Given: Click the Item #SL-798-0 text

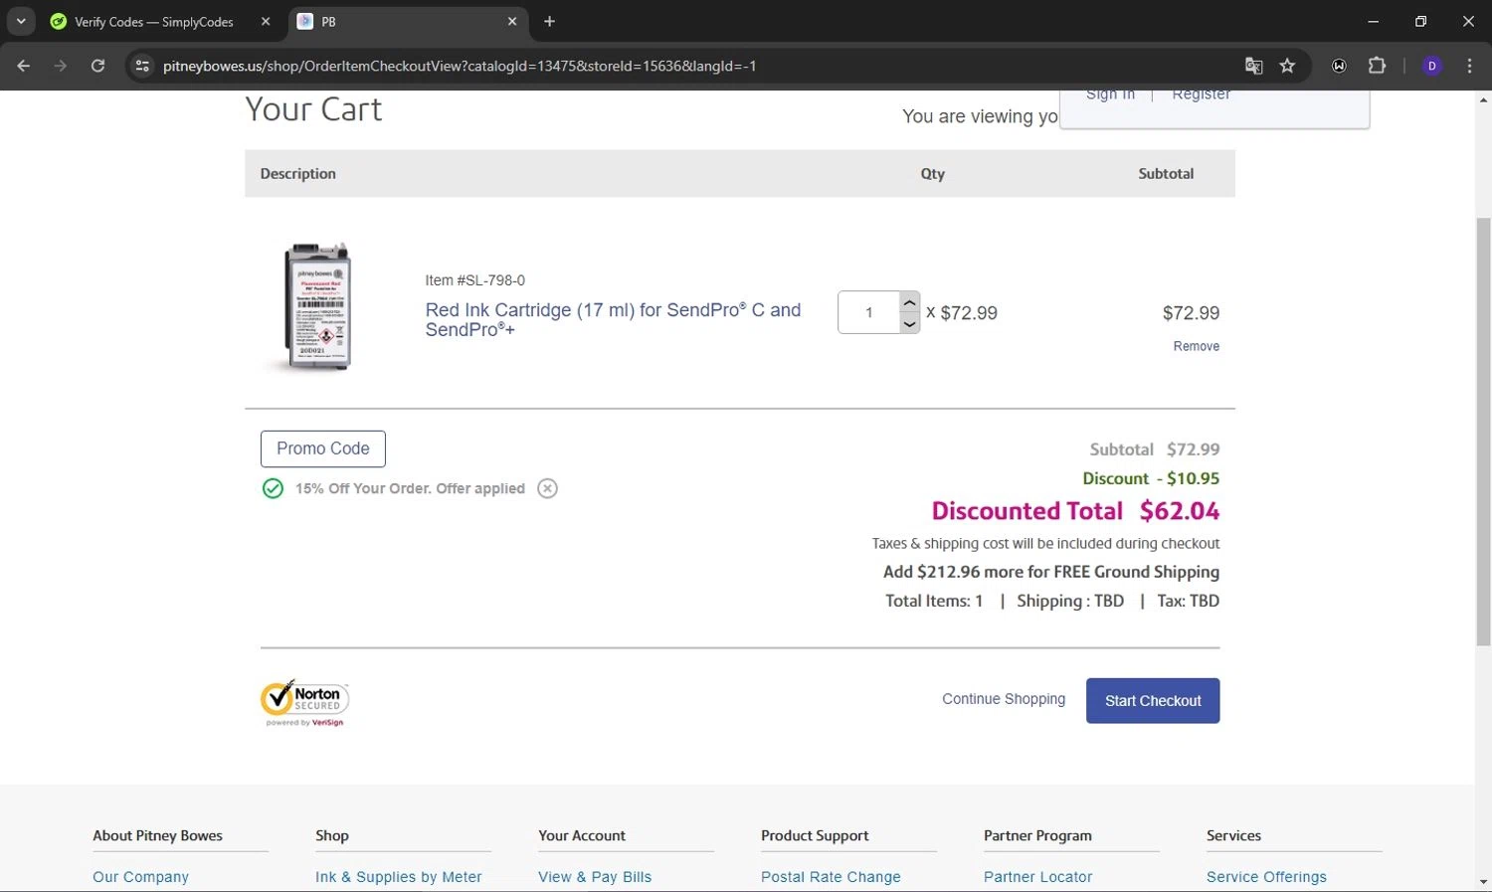Looking at the screenshot, I should (474, 280).
